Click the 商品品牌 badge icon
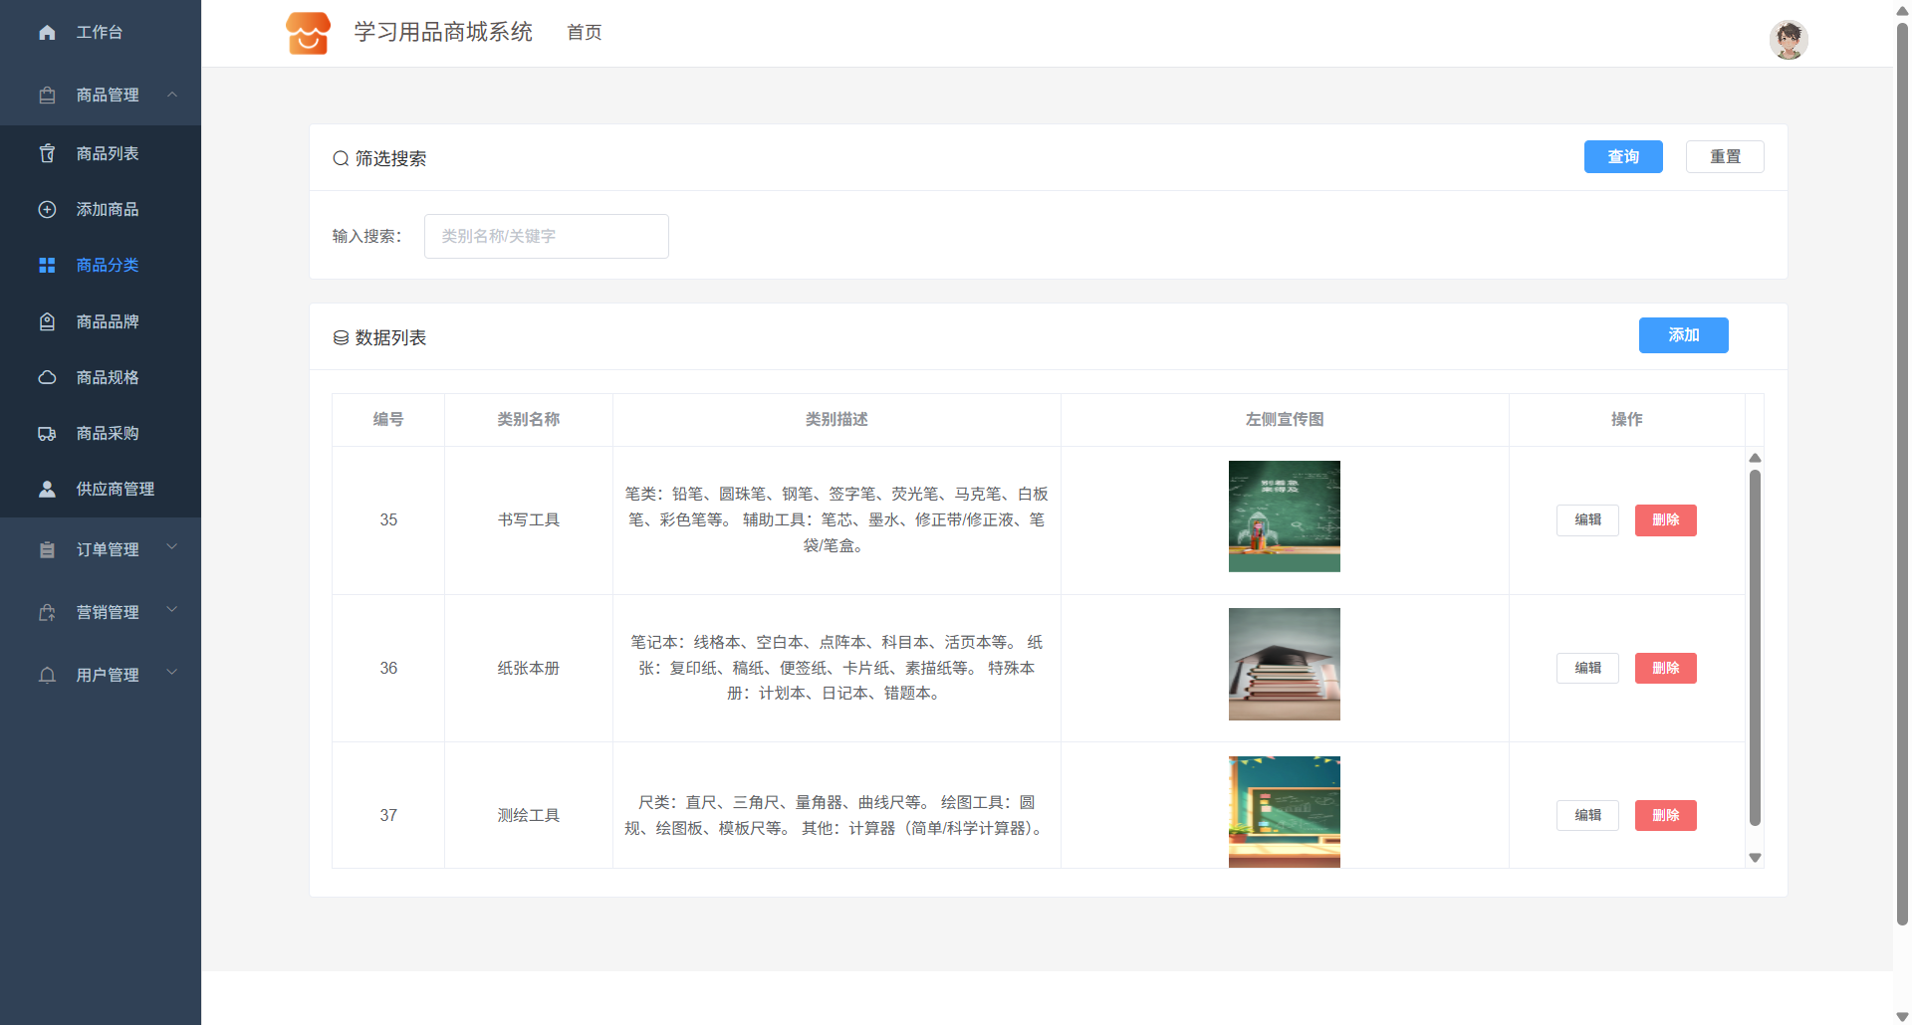Image resolution: width=1912 pixels, height=1025 pixels. [x=47, y=321]
